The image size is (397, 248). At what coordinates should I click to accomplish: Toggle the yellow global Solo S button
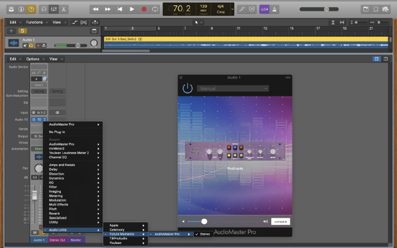coord(22,31)
